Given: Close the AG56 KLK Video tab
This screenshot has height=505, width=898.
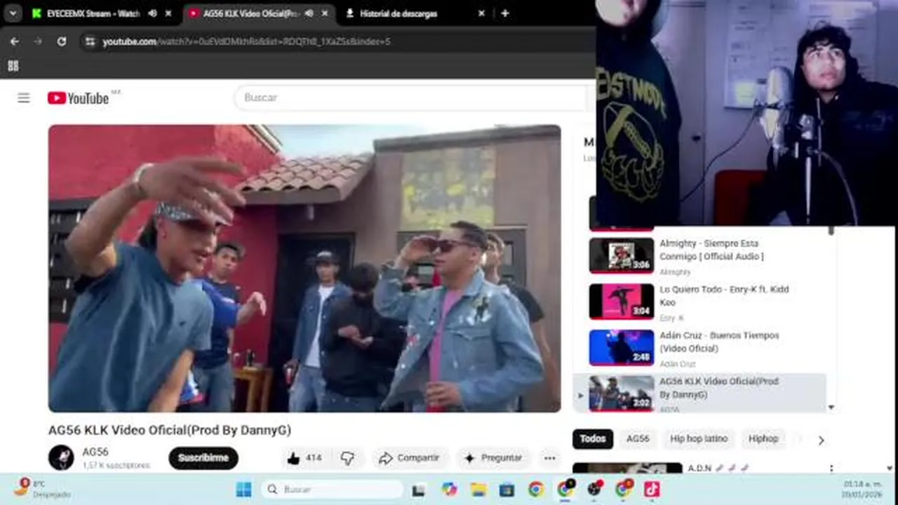Looking at the screenshot, I should [x=324, y=13].
